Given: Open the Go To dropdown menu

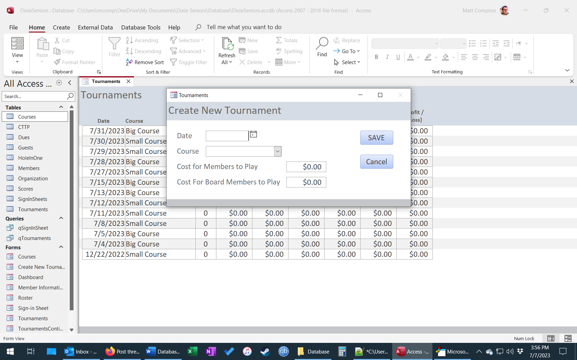Looking at the screenshot, I should pos(347,51).
